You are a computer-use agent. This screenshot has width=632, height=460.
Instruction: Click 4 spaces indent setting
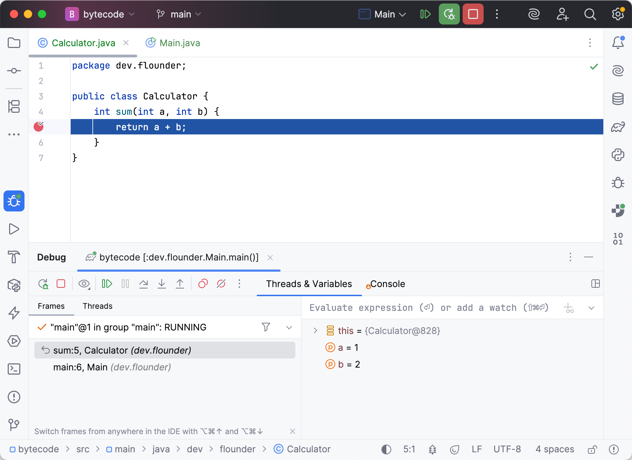555,449
